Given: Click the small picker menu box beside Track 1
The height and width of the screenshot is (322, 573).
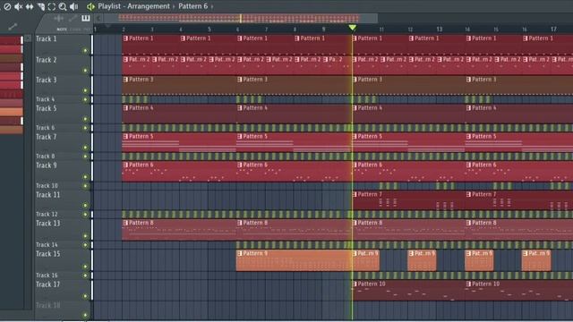Looking at the screenshot, I should [x=28, y=38].
